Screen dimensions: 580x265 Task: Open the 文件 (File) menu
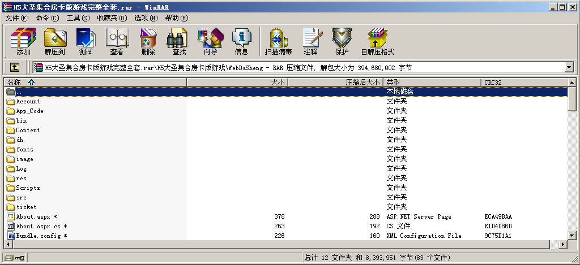[16, 18]
